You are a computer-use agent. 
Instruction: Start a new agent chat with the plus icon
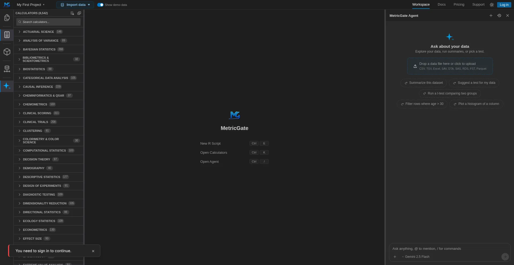tap(491, 15)
